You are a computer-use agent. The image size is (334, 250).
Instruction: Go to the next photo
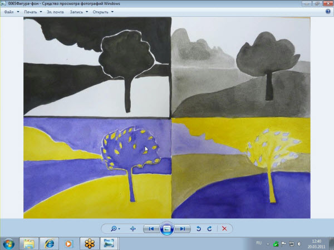point(183,228)
